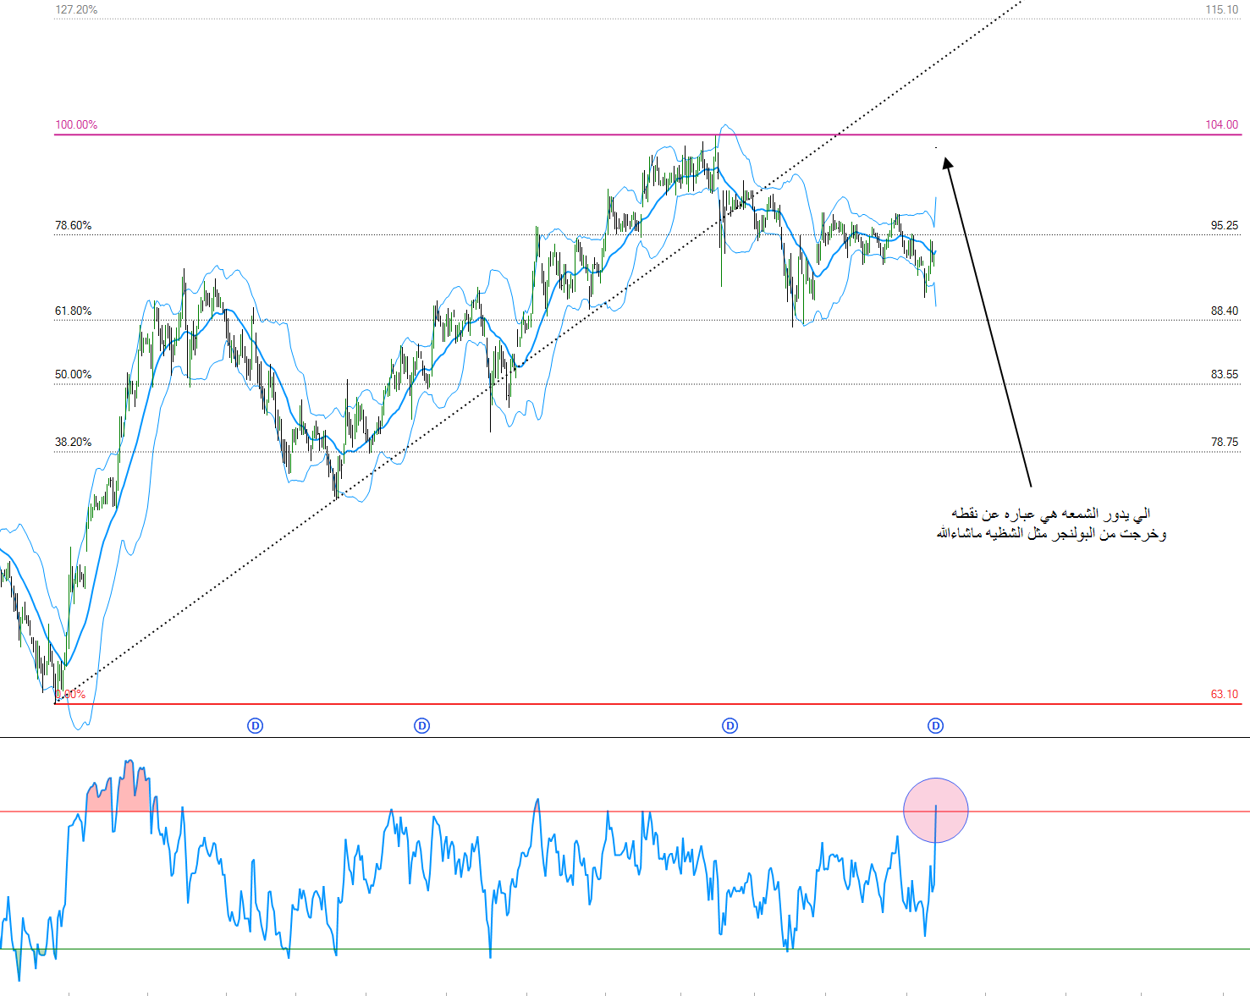
Task: Click the rightmost D dividend marker
Action: [935, 725]
